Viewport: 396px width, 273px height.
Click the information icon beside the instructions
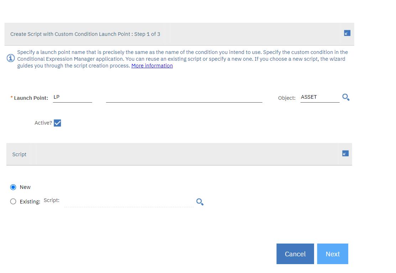11,58
